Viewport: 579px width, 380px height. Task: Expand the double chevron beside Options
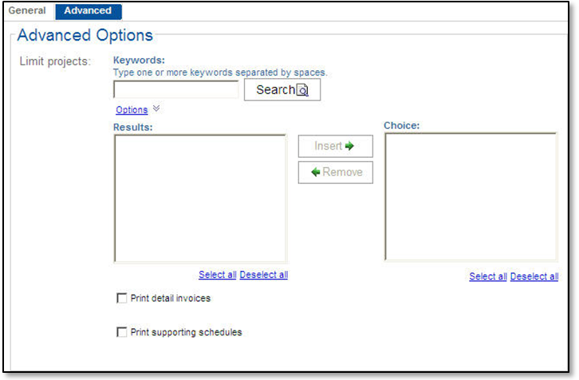(156, 109)
